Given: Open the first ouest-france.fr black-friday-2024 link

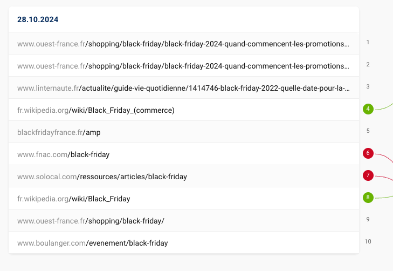Looking at the screenshot, I should (183, 44).
